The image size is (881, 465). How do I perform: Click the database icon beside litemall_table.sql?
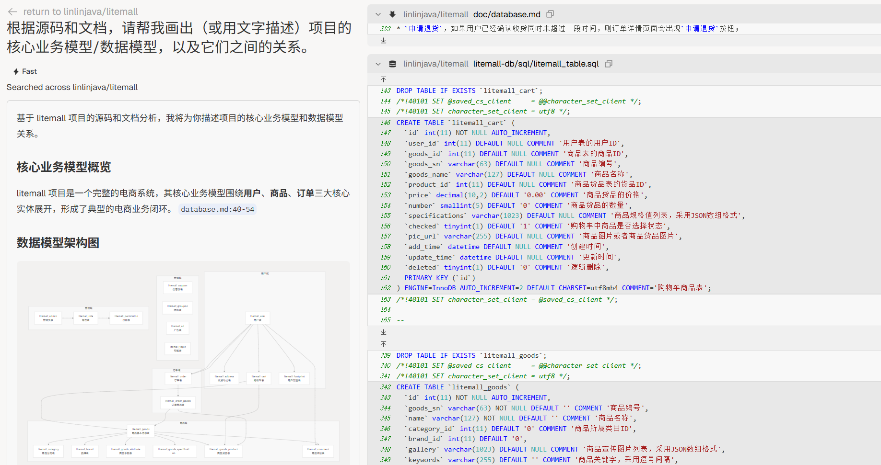393,64
